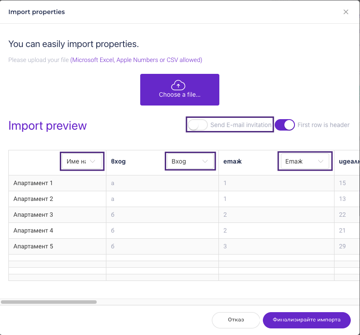Click the entrance value for Апартамент 2
Viewport: 360px width, 335px height.
pyautogui.click(x=113, y=199)
